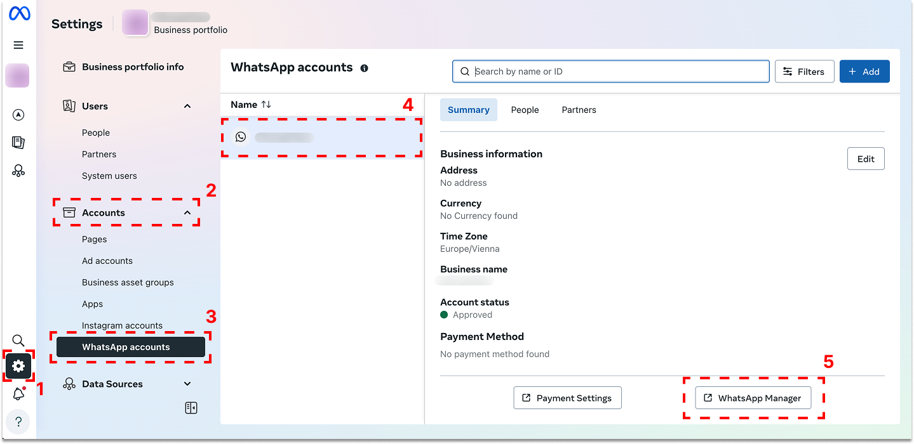Open WhatsApp Manager
Image resolution: width=914 pixels, height=444 pixels.
[x=753, y=398]
